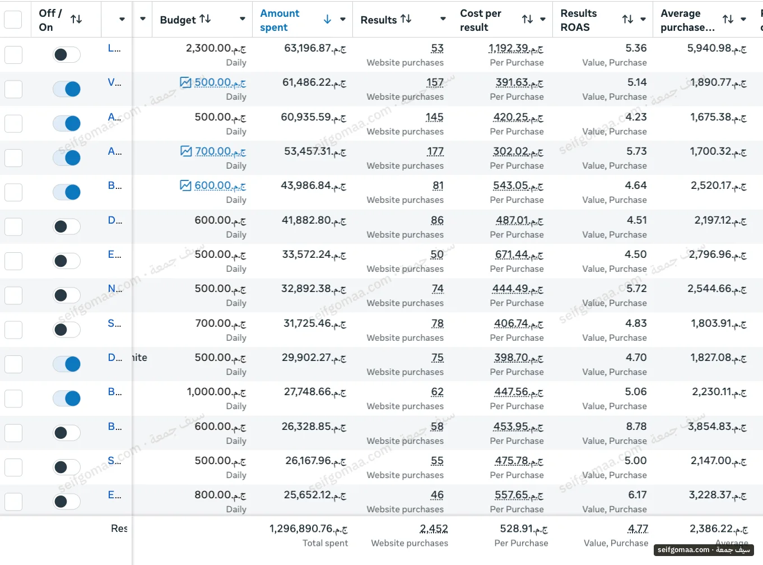763x565 pixels.
Task: Sort by Results using its arrows icon
Action: 406,19
